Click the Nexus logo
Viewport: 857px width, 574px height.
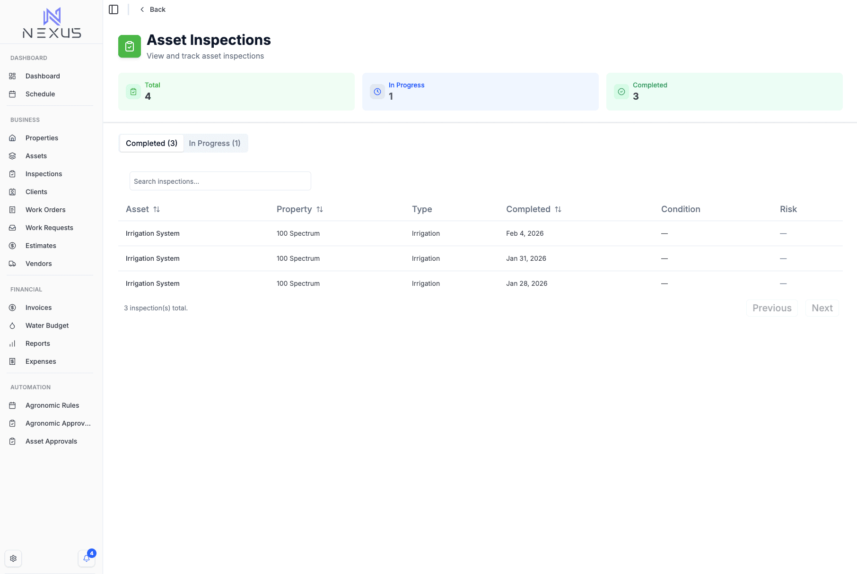[52, 22]
